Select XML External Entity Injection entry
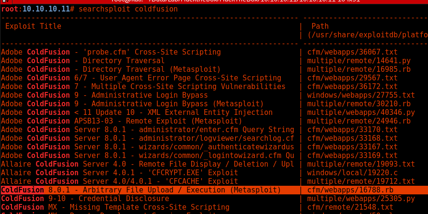Viewport: 428px width, 214px height. click(137, 113)
